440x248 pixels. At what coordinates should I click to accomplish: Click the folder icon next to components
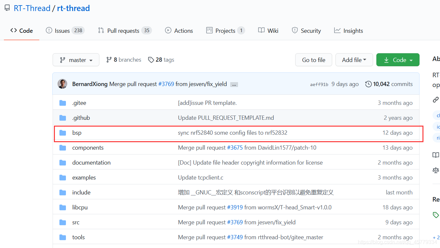(63, 148)
